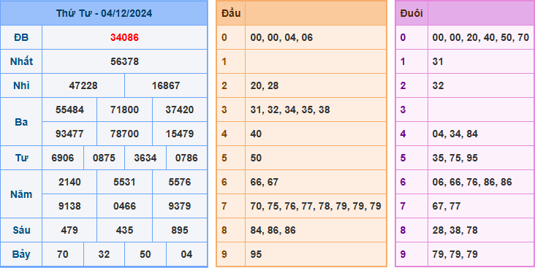Screen dimensions: 535x268
Task: Click the special prize number 34086
Action: 124,37
